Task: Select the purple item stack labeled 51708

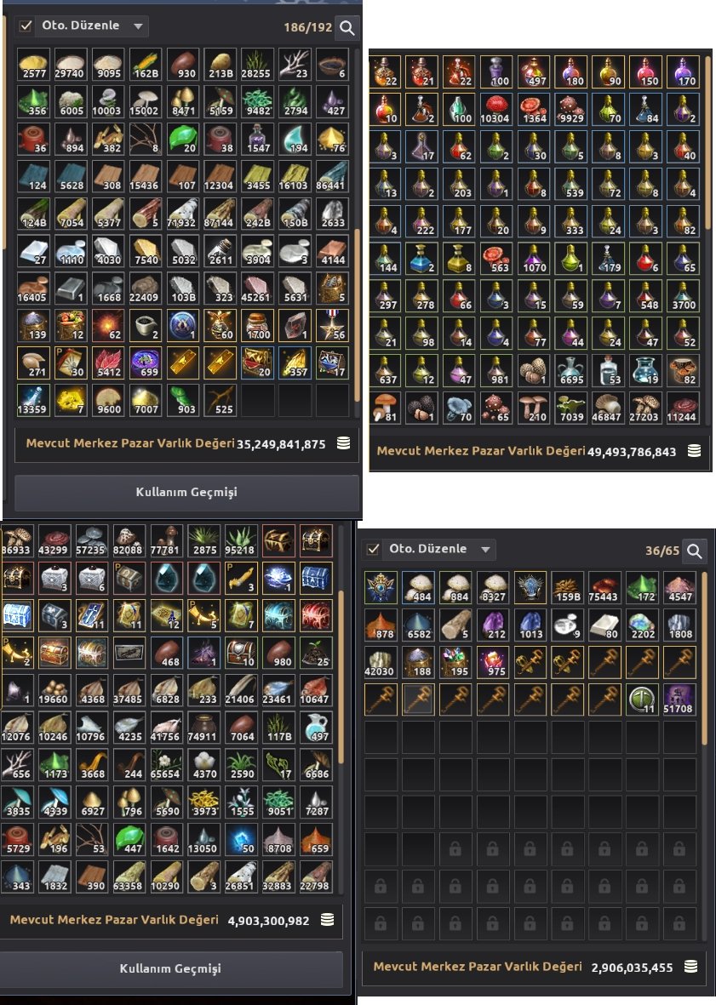Action: (679, 700)
